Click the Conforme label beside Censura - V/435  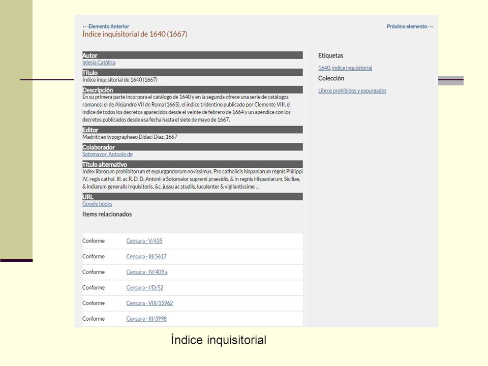click(x=94, y=241)
